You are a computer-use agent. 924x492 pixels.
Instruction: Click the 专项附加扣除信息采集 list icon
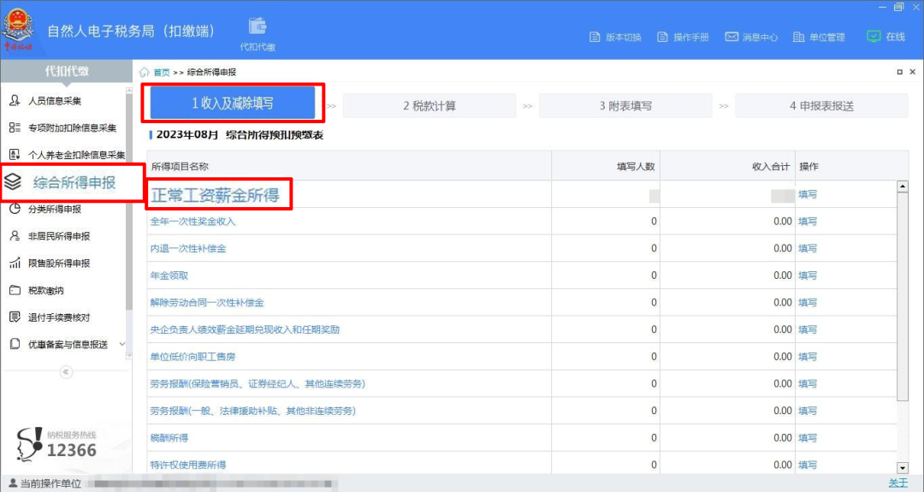(15, 127)
